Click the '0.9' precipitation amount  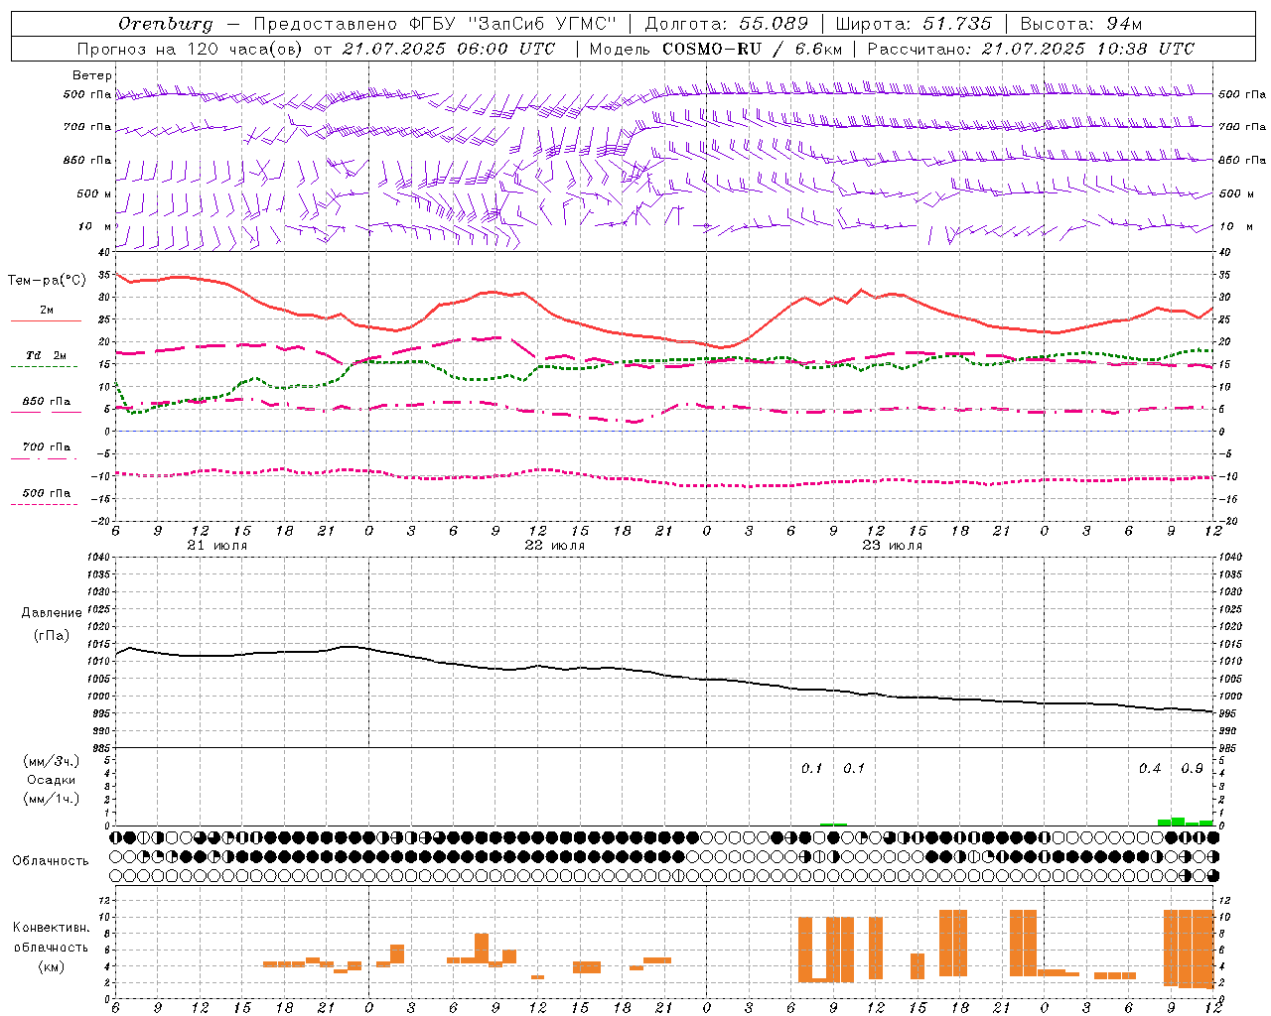click(x=1192, y=769)
